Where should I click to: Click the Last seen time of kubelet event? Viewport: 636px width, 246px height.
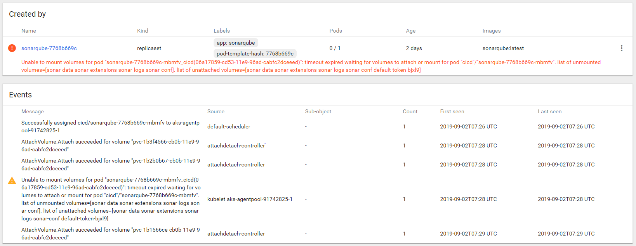[x=566, y=199]
